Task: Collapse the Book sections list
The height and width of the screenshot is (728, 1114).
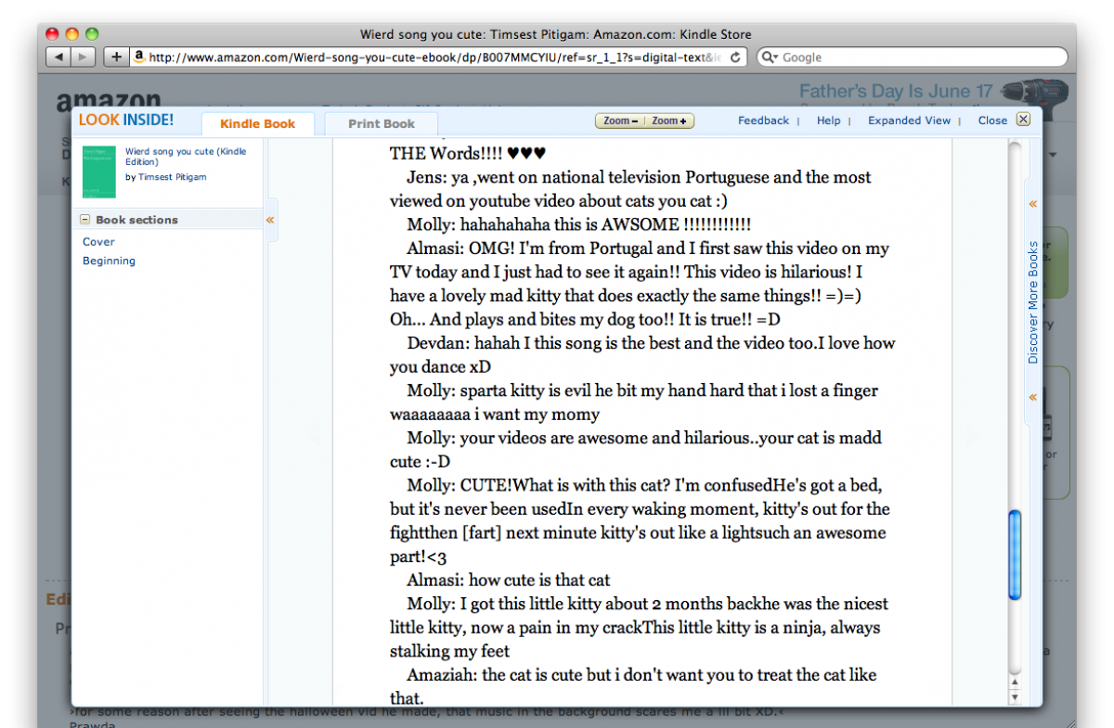Action: [x=85, y=220]
